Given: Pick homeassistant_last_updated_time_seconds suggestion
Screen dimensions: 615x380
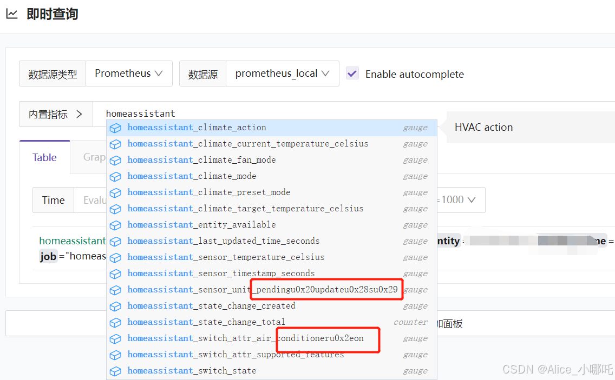Looking at the screenshot, I should [272, 241].
